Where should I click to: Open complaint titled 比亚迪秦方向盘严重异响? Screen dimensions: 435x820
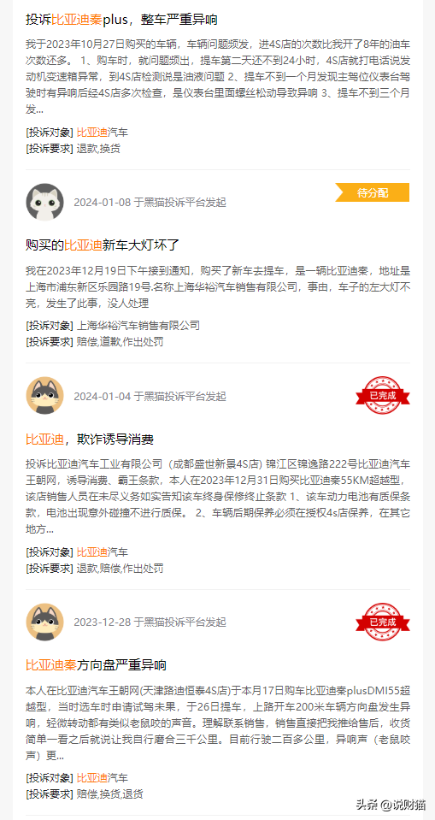click(97, 665)
